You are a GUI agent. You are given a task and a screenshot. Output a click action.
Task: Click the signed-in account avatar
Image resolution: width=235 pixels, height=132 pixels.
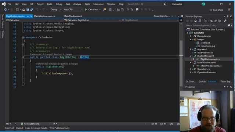tap(203, 4)
